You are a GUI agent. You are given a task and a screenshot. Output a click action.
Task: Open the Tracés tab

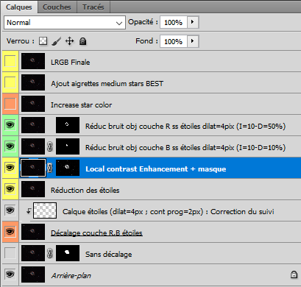tap(93, 7)
